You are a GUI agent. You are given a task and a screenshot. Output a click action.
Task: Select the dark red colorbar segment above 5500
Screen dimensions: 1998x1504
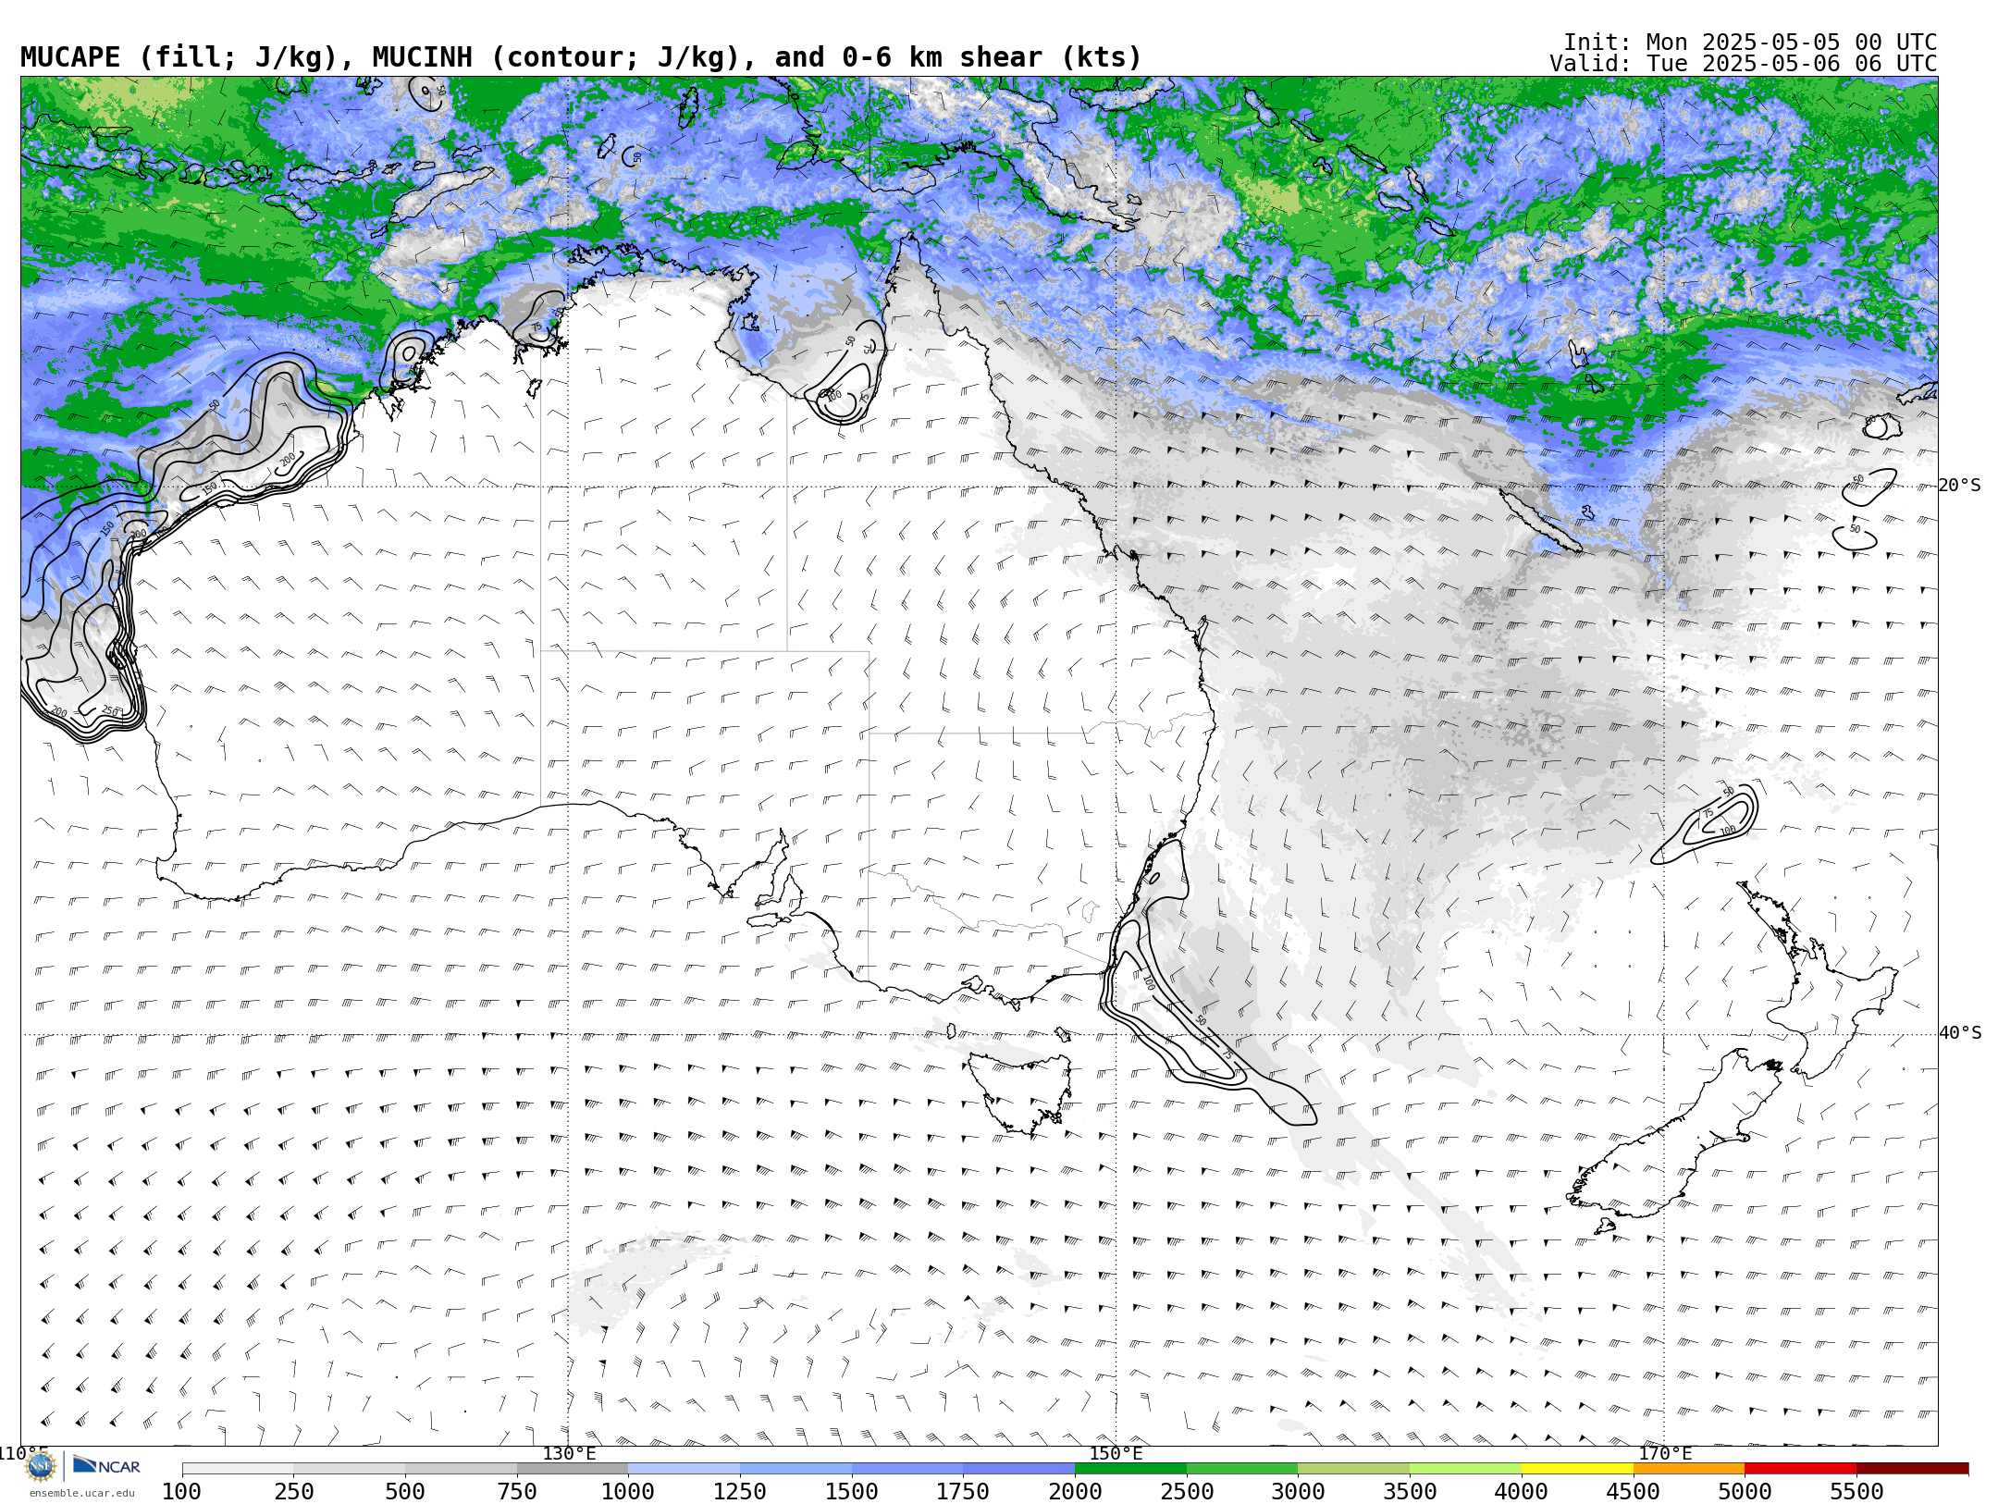(1912, 1469)
